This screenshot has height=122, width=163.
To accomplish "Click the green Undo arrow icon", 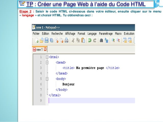I will pyautogui.click(x=90, y=40).
